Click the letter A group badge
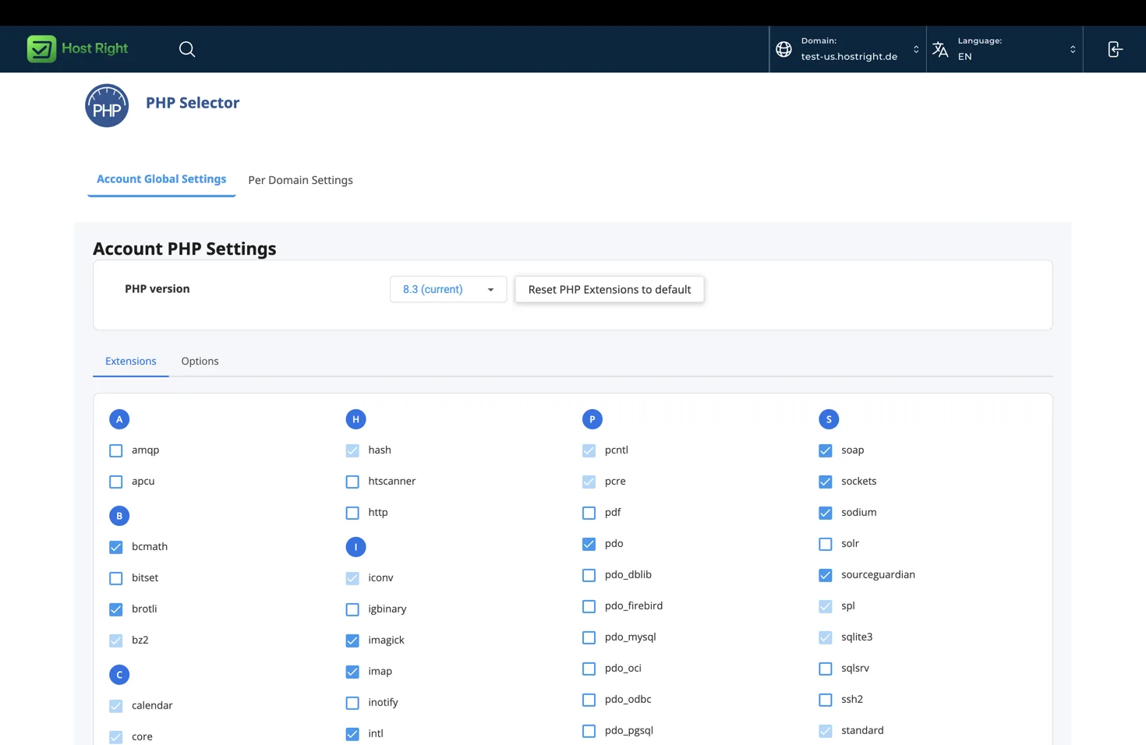Screen dimensions: 1146x745 tap(119, 419)
